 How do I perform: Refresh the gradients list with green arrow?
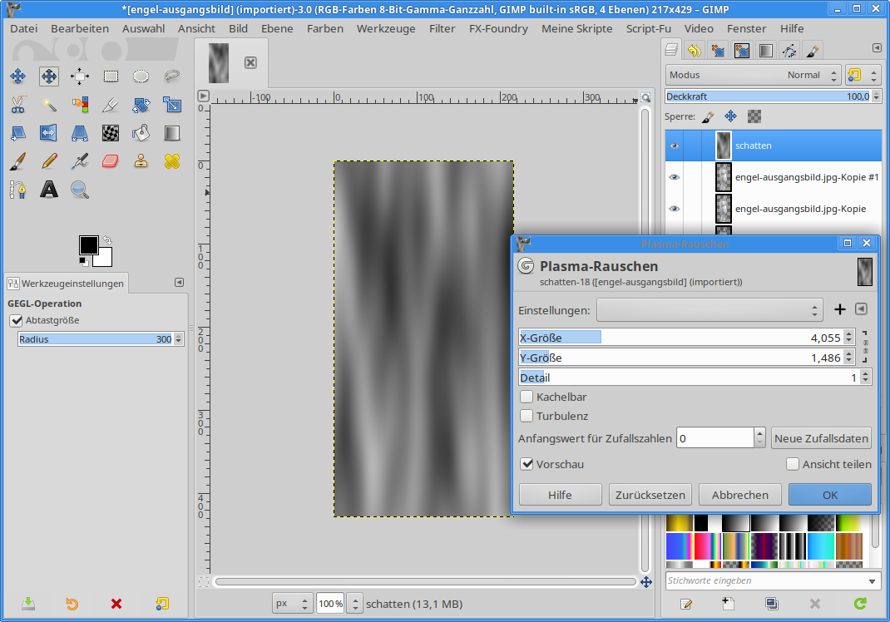(859, 604)
